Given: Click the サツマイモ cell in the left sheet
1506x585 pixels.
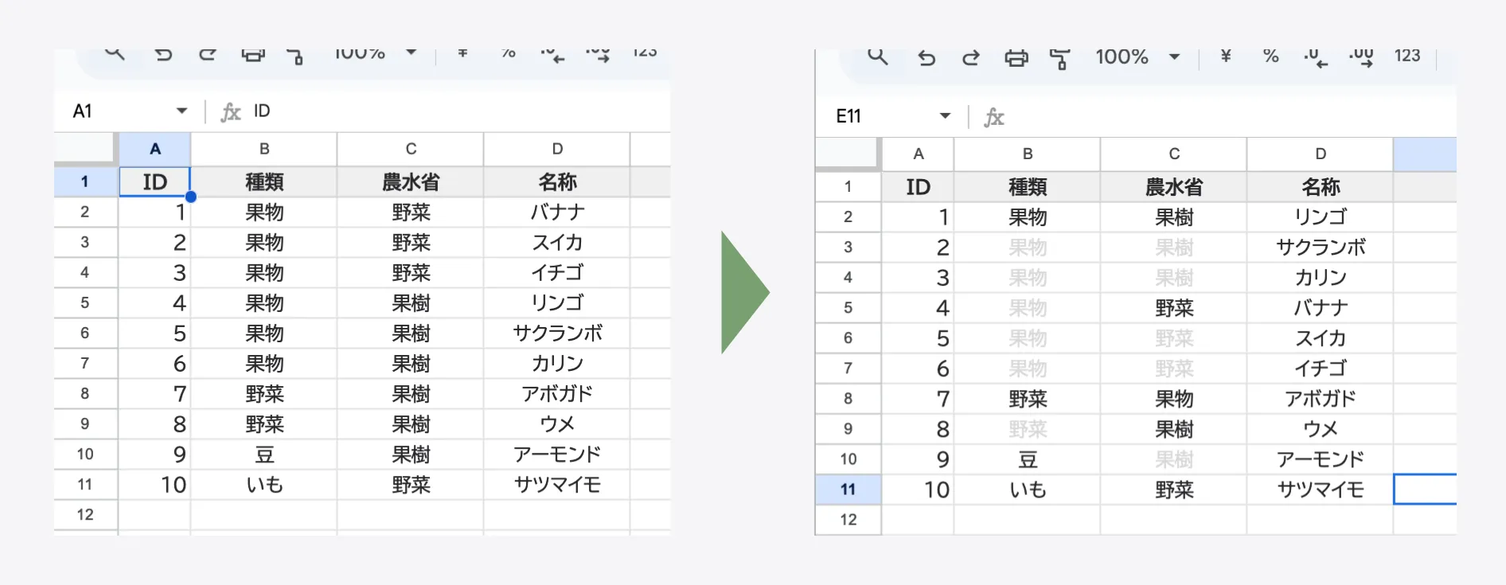Looking at the screenshot, I should [x=556, y=484].
